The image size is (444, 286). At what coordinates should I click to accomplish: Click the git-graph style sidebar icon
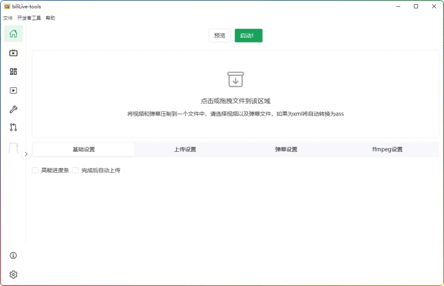pyautogui.click(x=13, y=128)
